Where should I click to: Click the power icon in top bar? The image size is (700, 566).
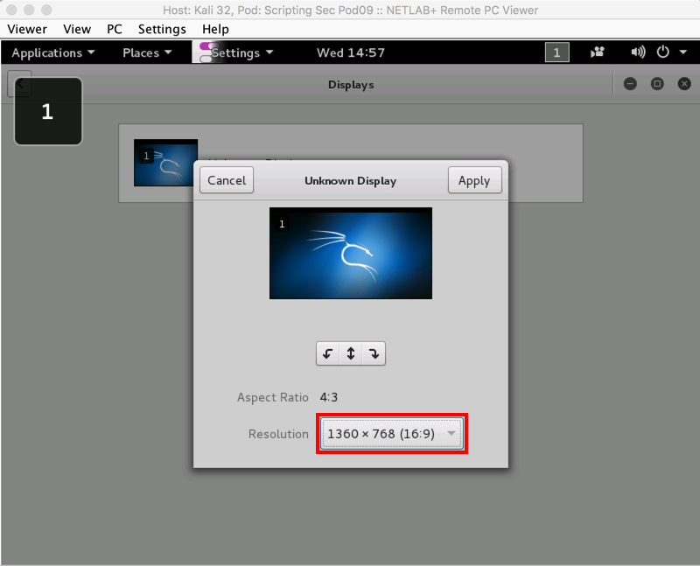point(663,52)
